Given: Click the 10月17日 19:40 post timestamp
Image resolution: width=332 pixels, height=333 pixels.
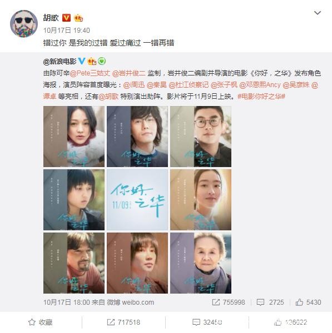Looking at the screenshot, I should click(x=67, y=31).
